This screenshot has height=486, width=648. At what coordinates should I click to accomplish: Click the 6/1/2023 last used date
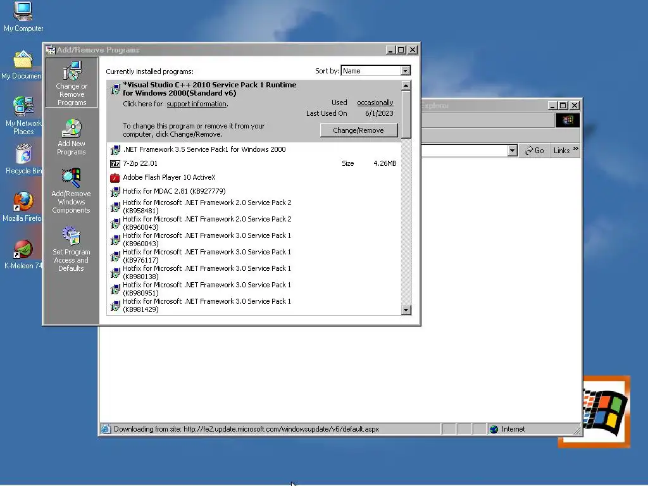click(x=379, y=114)
